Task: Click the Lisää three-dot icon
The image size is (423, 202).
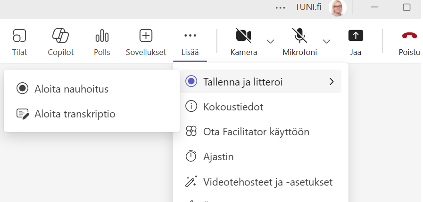Action: coord(190,35)
